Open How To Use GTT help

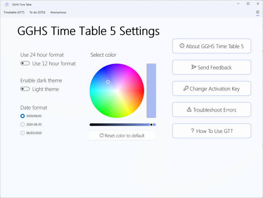tap(212, 131)
